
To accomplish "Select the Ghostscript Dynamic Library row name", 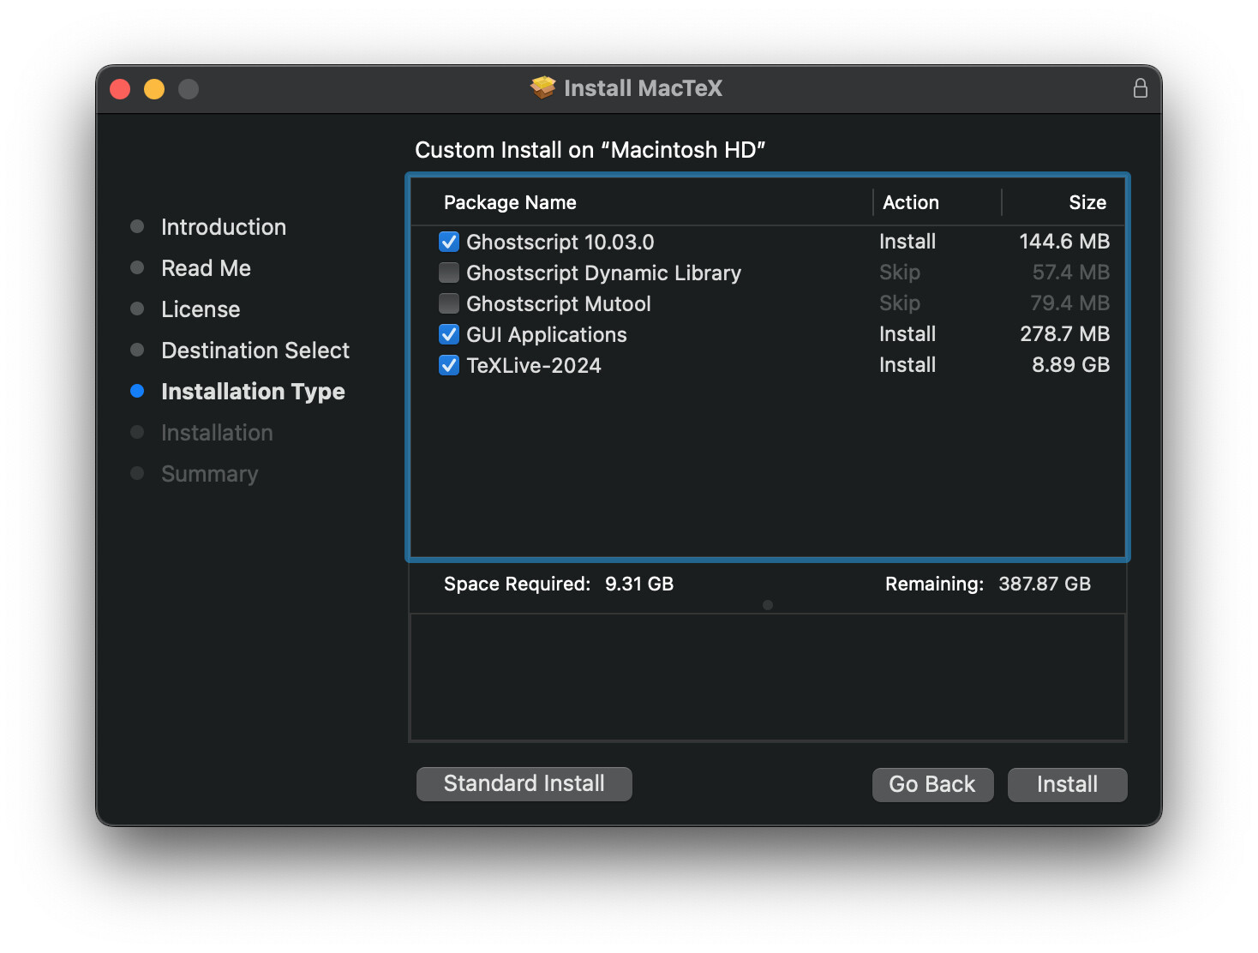I will [603, 273].
